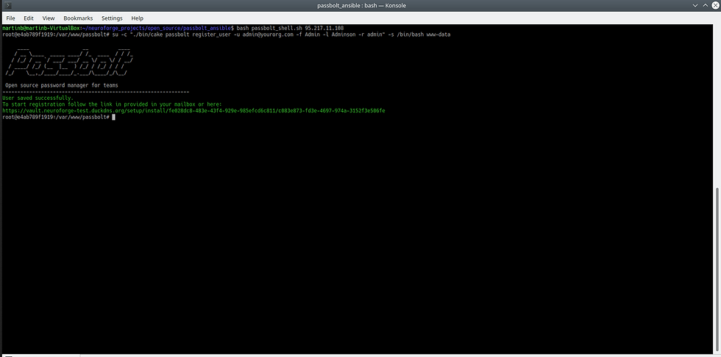Screen dimensions: 721x357
Task: Click the vertical scrollbar handle of terminal
Action: coord(718,270)
